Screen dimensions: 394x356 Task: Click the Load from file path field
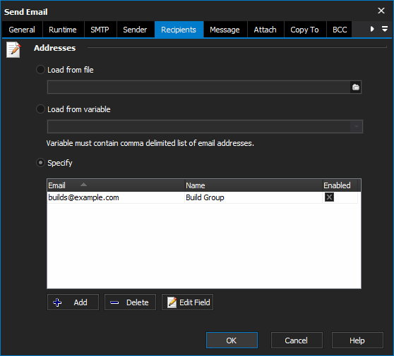[198, 87]
